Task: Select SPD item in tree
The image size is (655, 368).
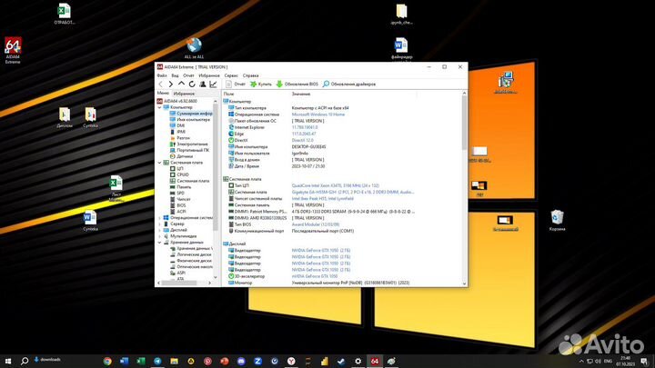Action: [x=177, y=194]
